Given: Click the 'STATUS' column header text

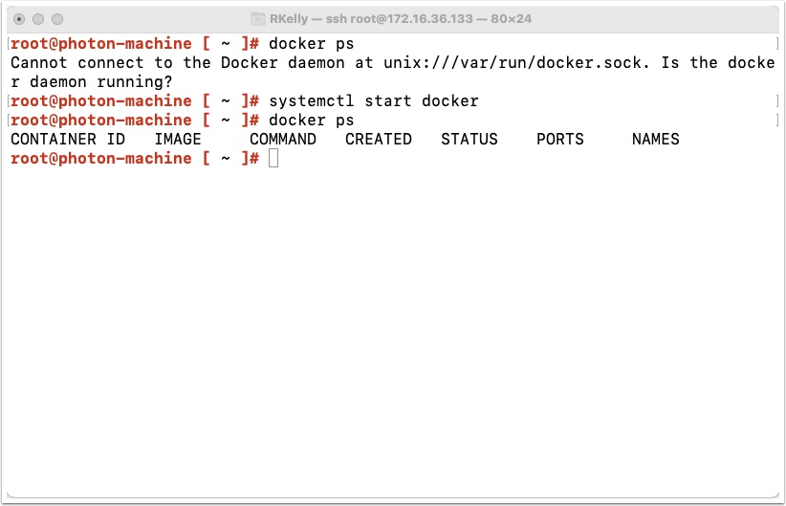Looking at the screenshot, I should coord(469,139).
